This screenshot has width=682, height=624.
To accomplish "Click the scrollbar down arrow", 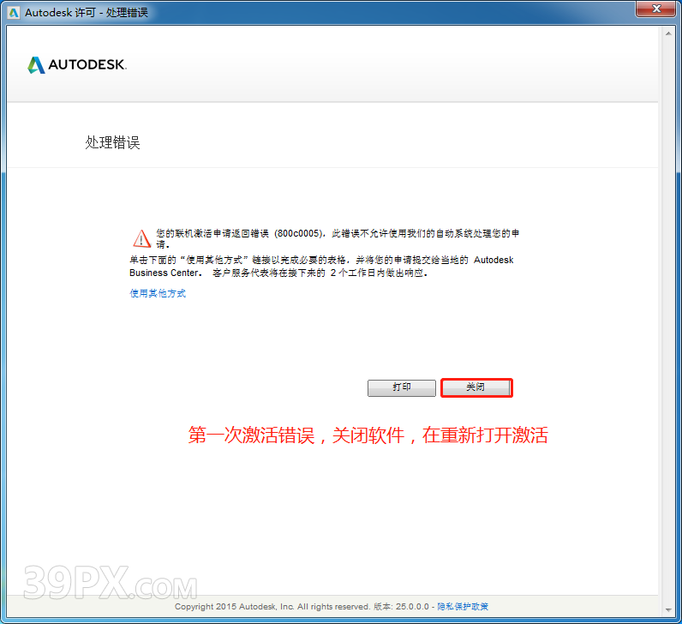I will 668,609.
